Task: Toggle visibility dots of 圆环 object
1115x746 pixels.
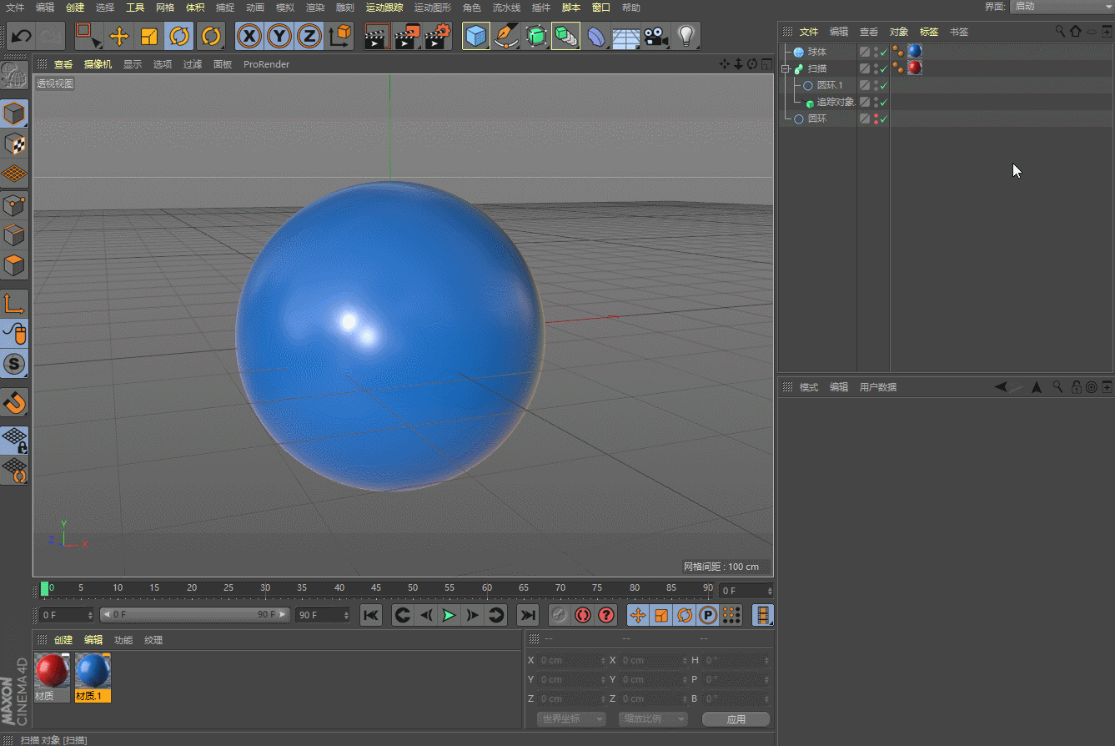Action: point(876,118)
